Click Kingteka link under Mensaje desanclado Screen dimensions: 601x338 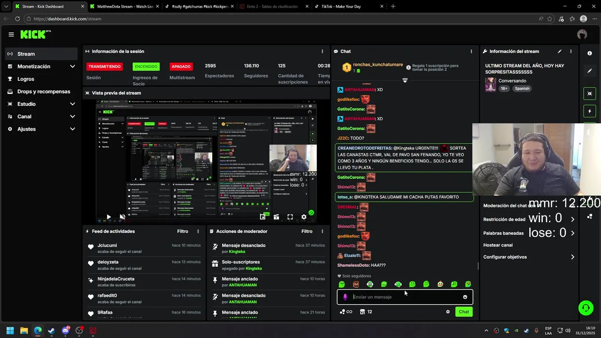tap(237, 252)
